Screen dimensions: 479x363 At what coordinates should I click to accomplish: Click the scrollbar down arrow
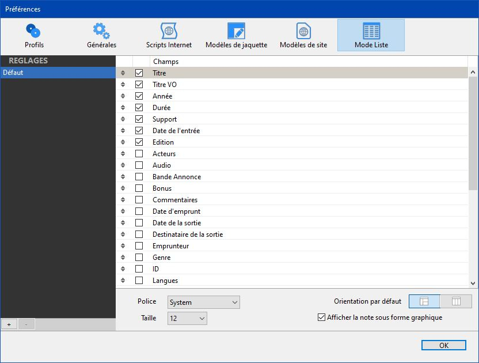click(x=473, y=283)
